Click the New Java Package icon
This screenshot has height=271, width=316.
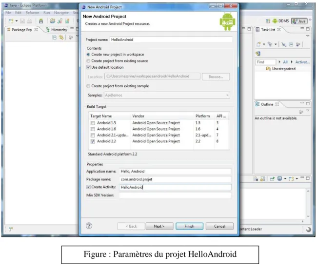[x=60, y=21]
